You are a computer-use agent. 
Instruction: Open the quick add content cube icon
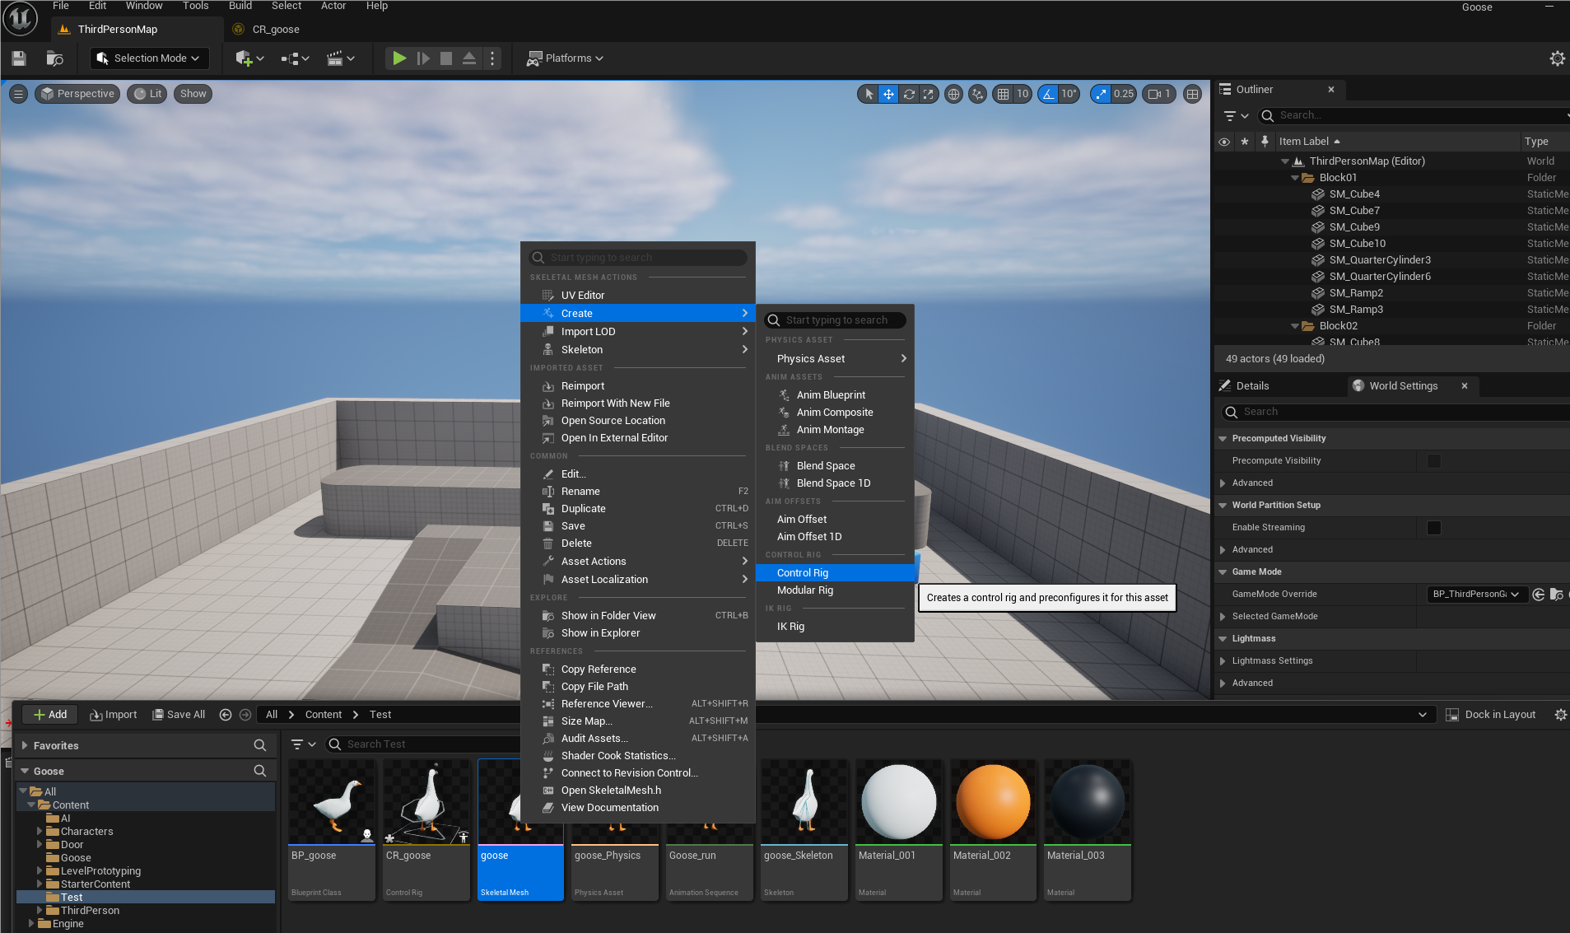(249, 58)
